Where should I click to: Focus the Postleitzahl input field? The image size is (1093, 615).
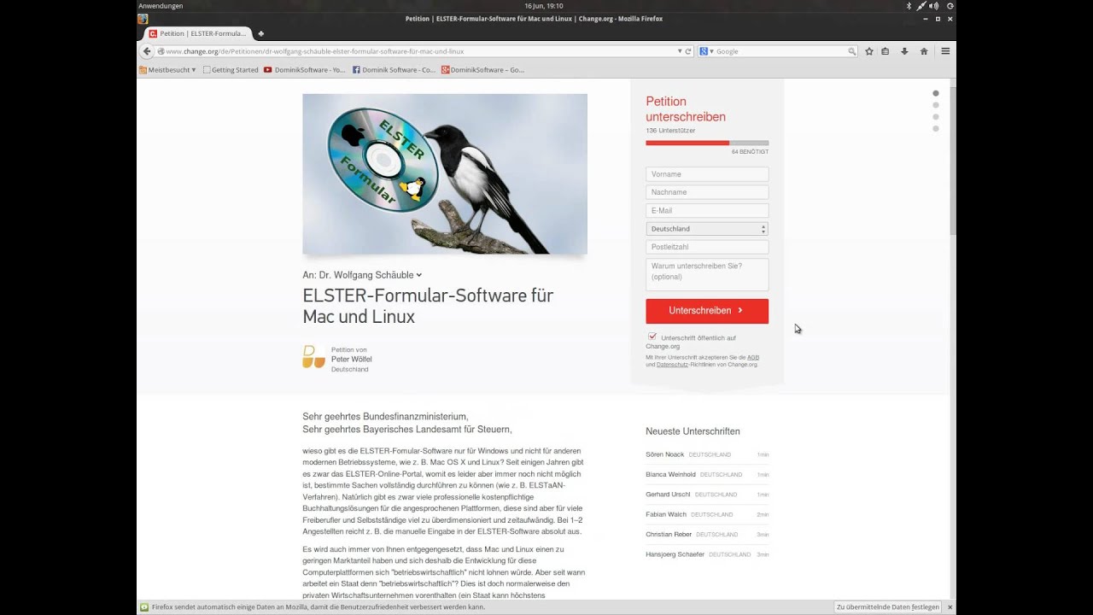(x=707, y=247)
